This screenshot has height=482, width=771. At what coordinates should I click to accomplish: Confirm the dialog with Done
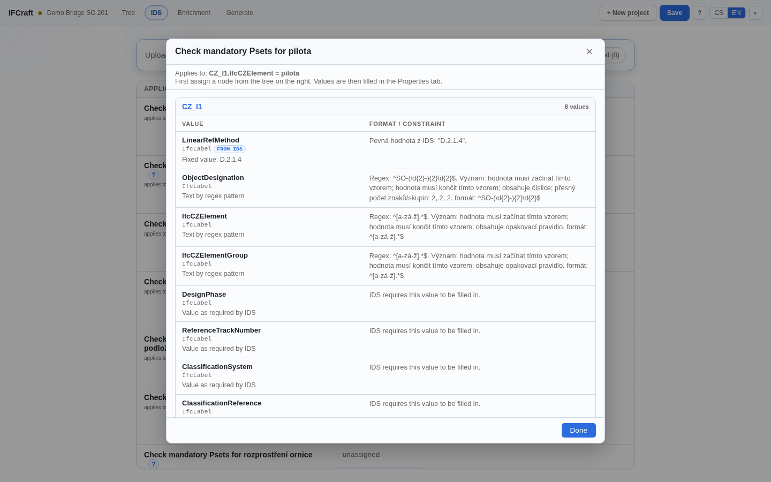tap(579, 430)
